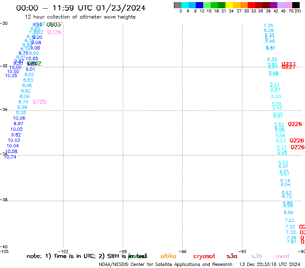The height and width of the screenshot is (268, 305).
Task: Click the pink legend color swatch
Action: pyautogui.click(x=289, y=5)
